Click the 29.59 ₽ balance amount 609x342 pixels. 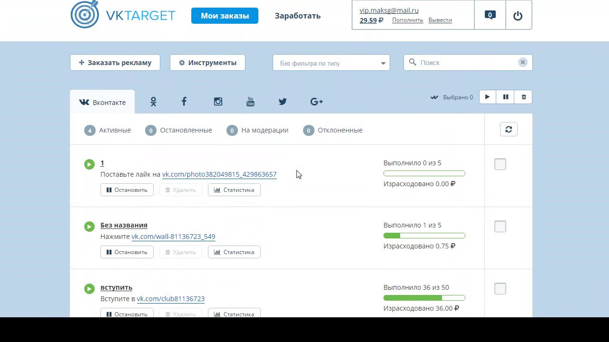pyautogui.click(x=372, y=20)
